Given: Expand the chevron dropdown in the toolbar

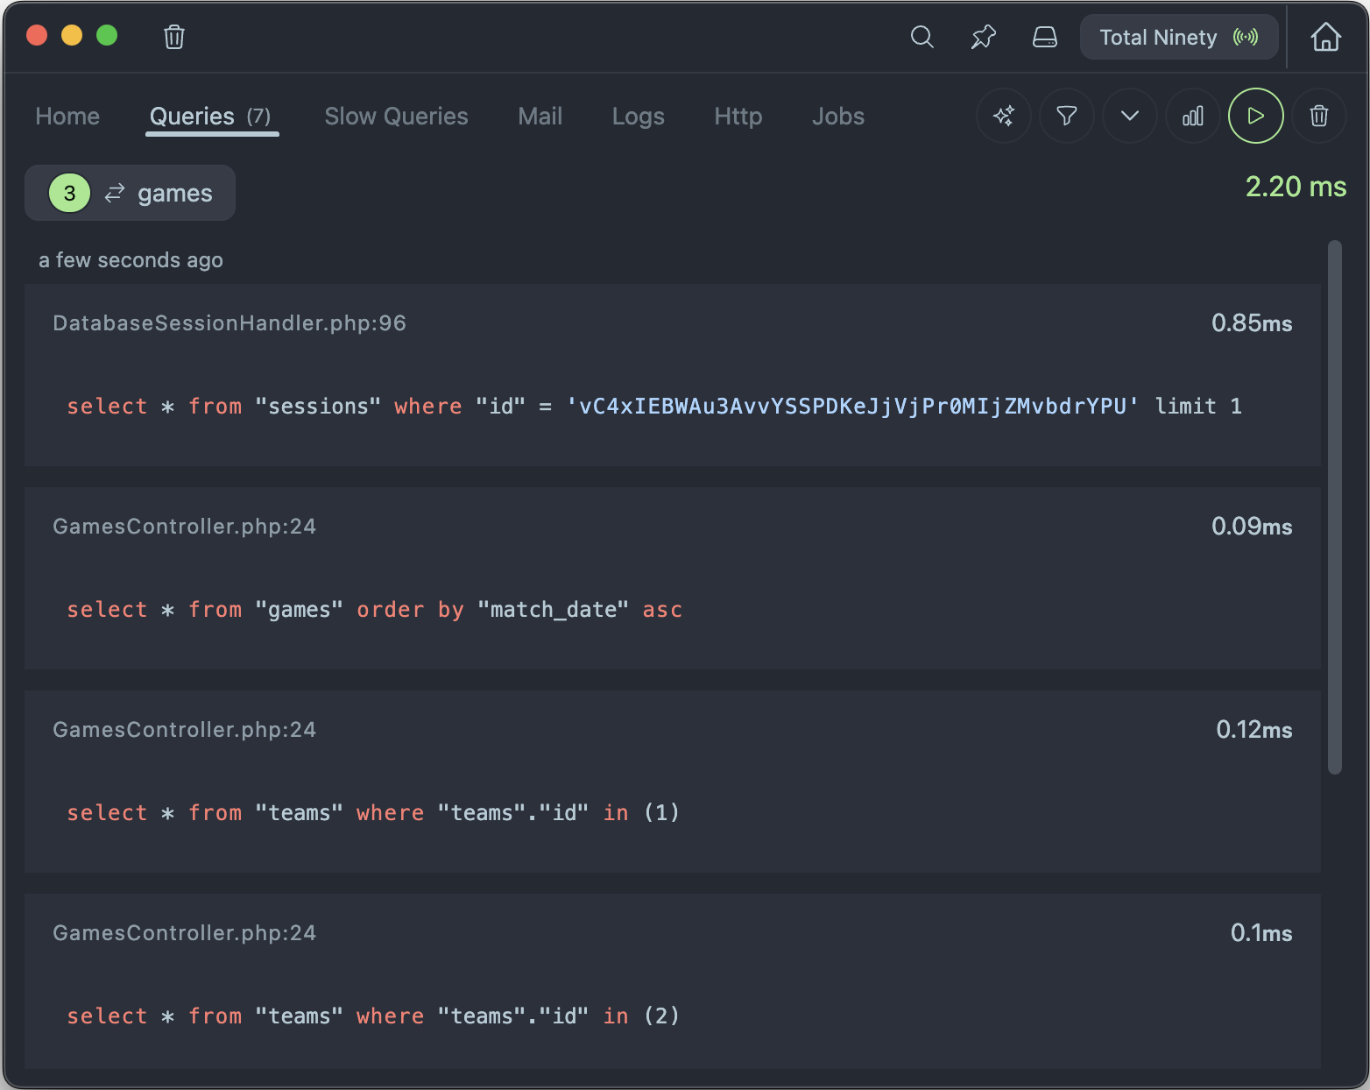Looking at the screenshot, I should pyautogui.click(x=1129, y=116).
